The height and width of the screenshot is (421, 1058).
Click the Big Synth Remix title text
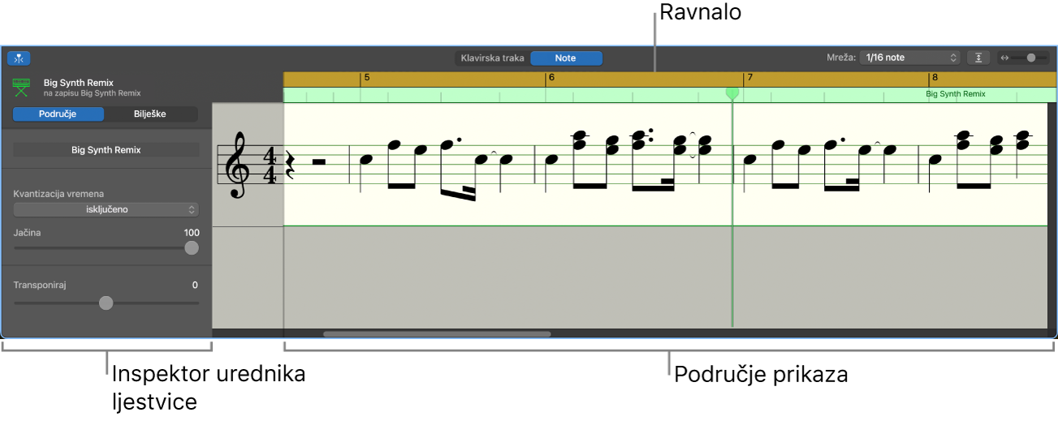79,83
